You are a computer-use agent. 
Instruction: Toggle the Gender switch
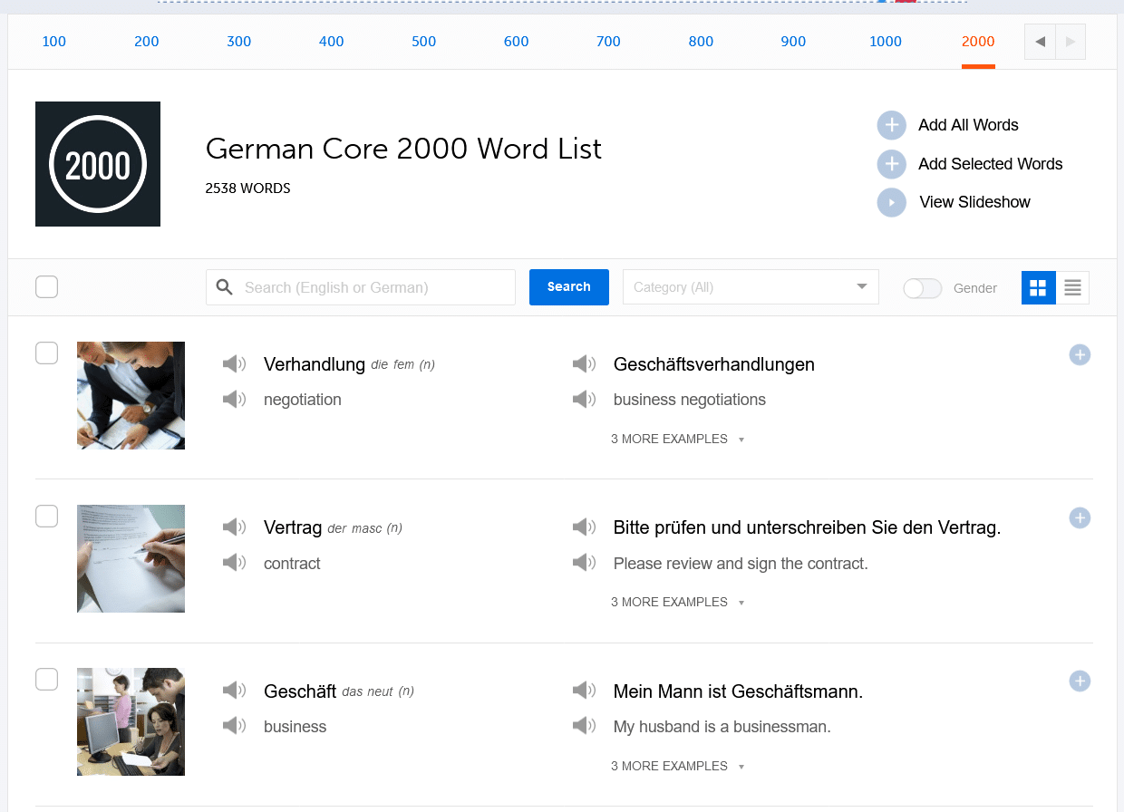[x=922, y=287]
